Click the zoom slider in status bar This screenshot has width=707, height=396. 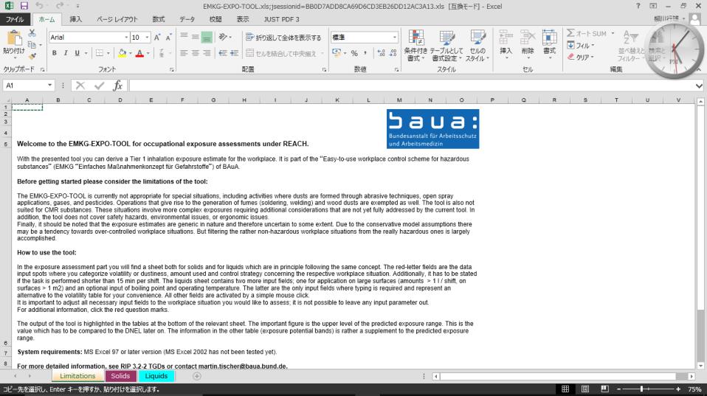click(x=644, y=389)
